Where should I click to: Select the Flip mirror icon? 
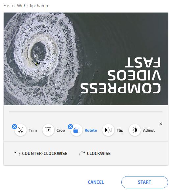click(108, 130)
